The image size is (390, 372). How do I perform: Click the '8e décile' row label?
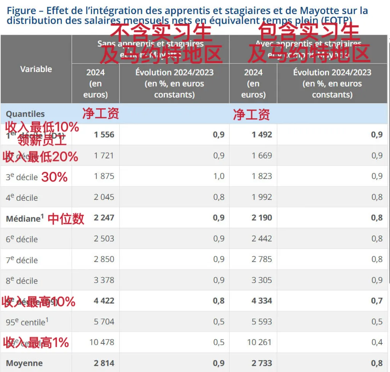[22, 281]
